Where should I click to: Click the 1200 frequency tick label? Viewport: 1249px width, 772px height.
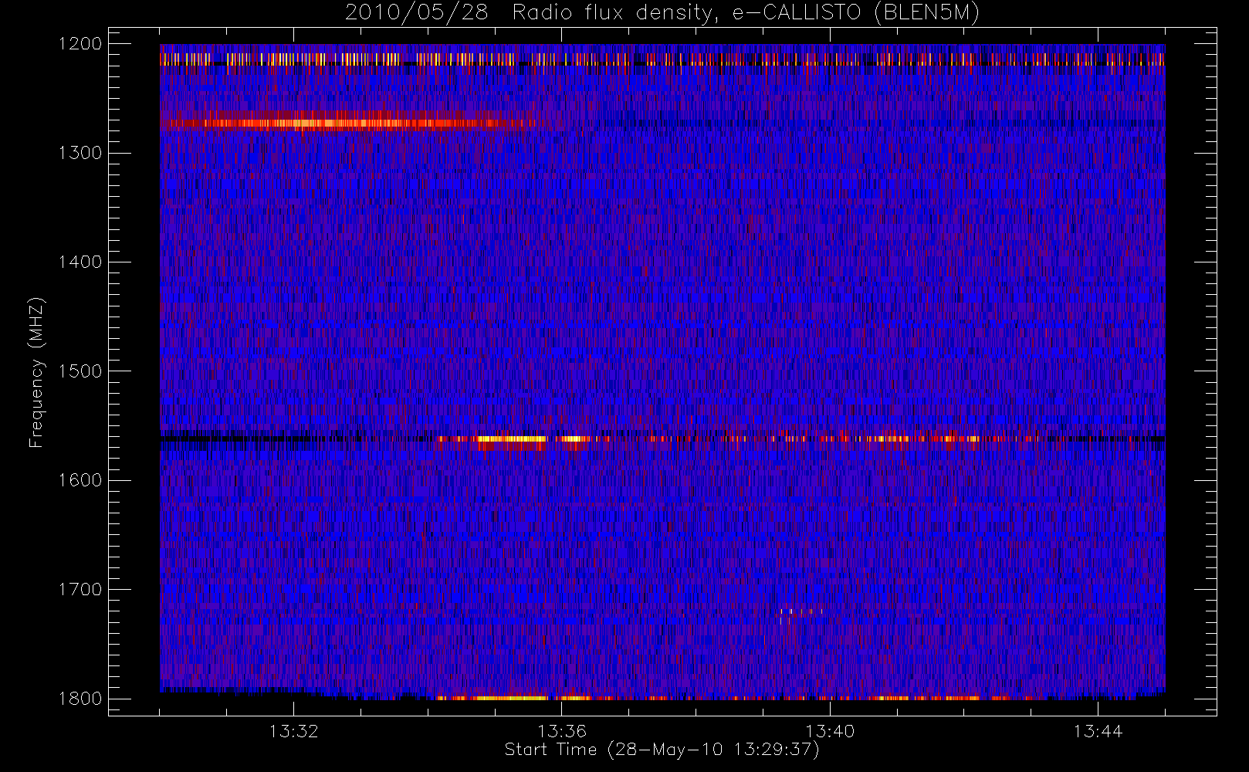click(x=80, y=44)
